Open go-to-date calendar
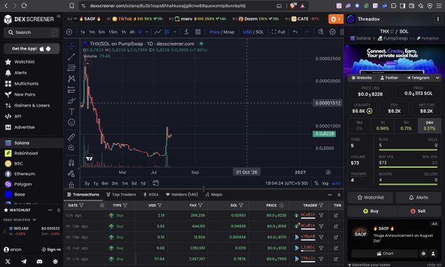The width and height of the screenshot is (445, 267). pos(156,183)
